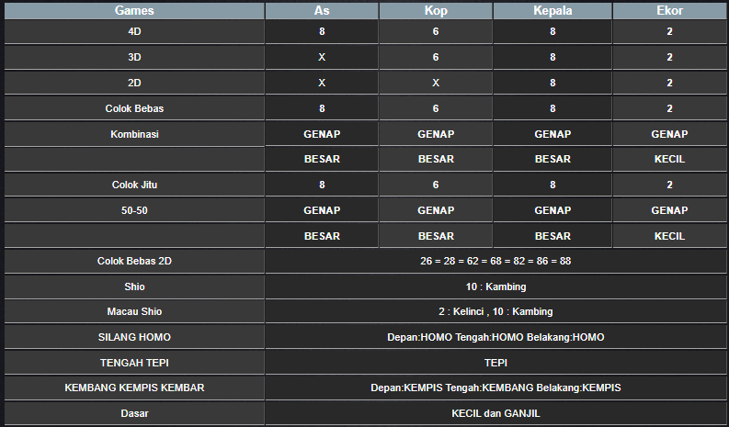Viewport: 729px width, 427px height.
Task: Click Kombinasi Ekor GENAP cell
Action: pos(669,134)
